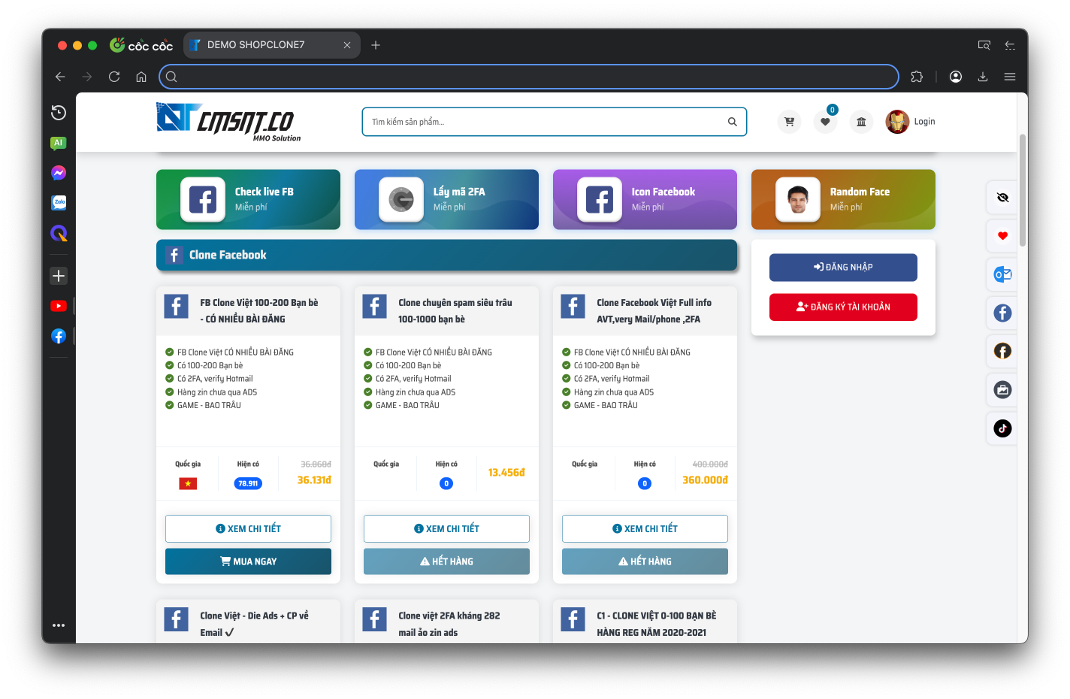Open the Outlook icon on right panel
The width and height of the screenshot is (1070, 699).
tap(1002, 274)
